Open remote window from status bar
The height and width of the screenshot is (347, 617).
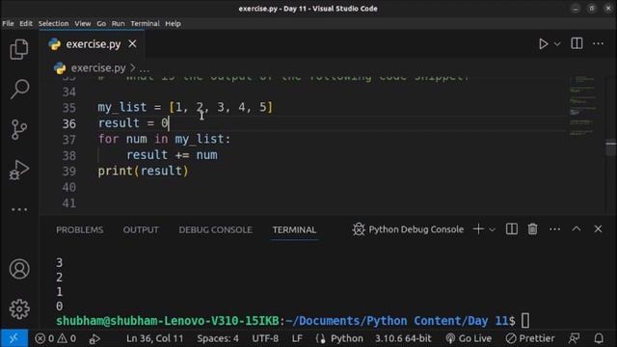click(x=13, y=338)
